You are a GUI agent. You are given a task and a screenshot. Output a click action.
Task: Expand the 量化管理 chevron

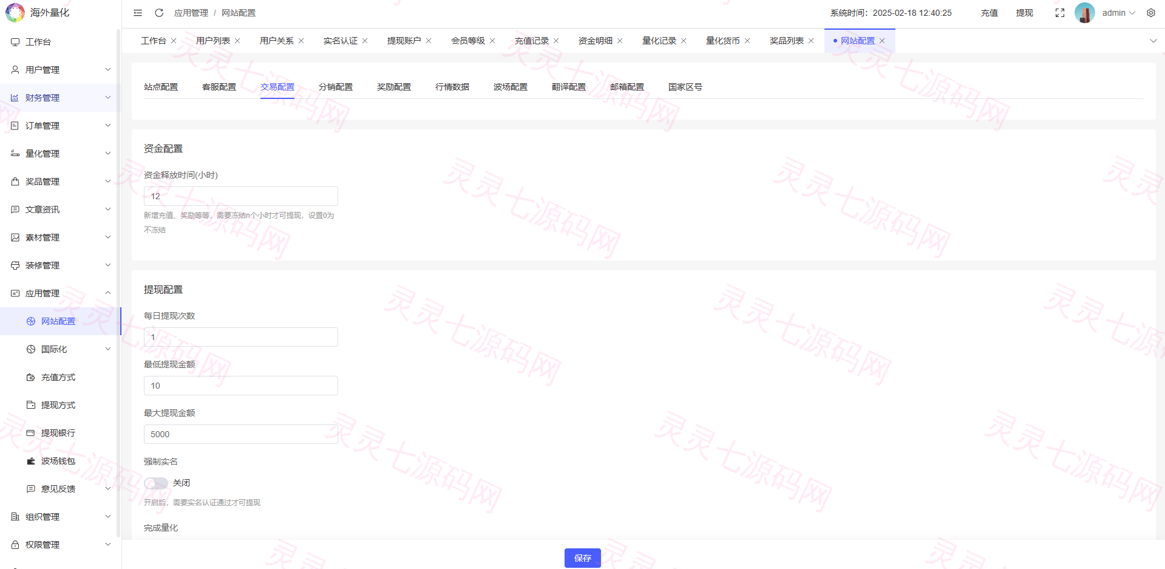(108, 154)
